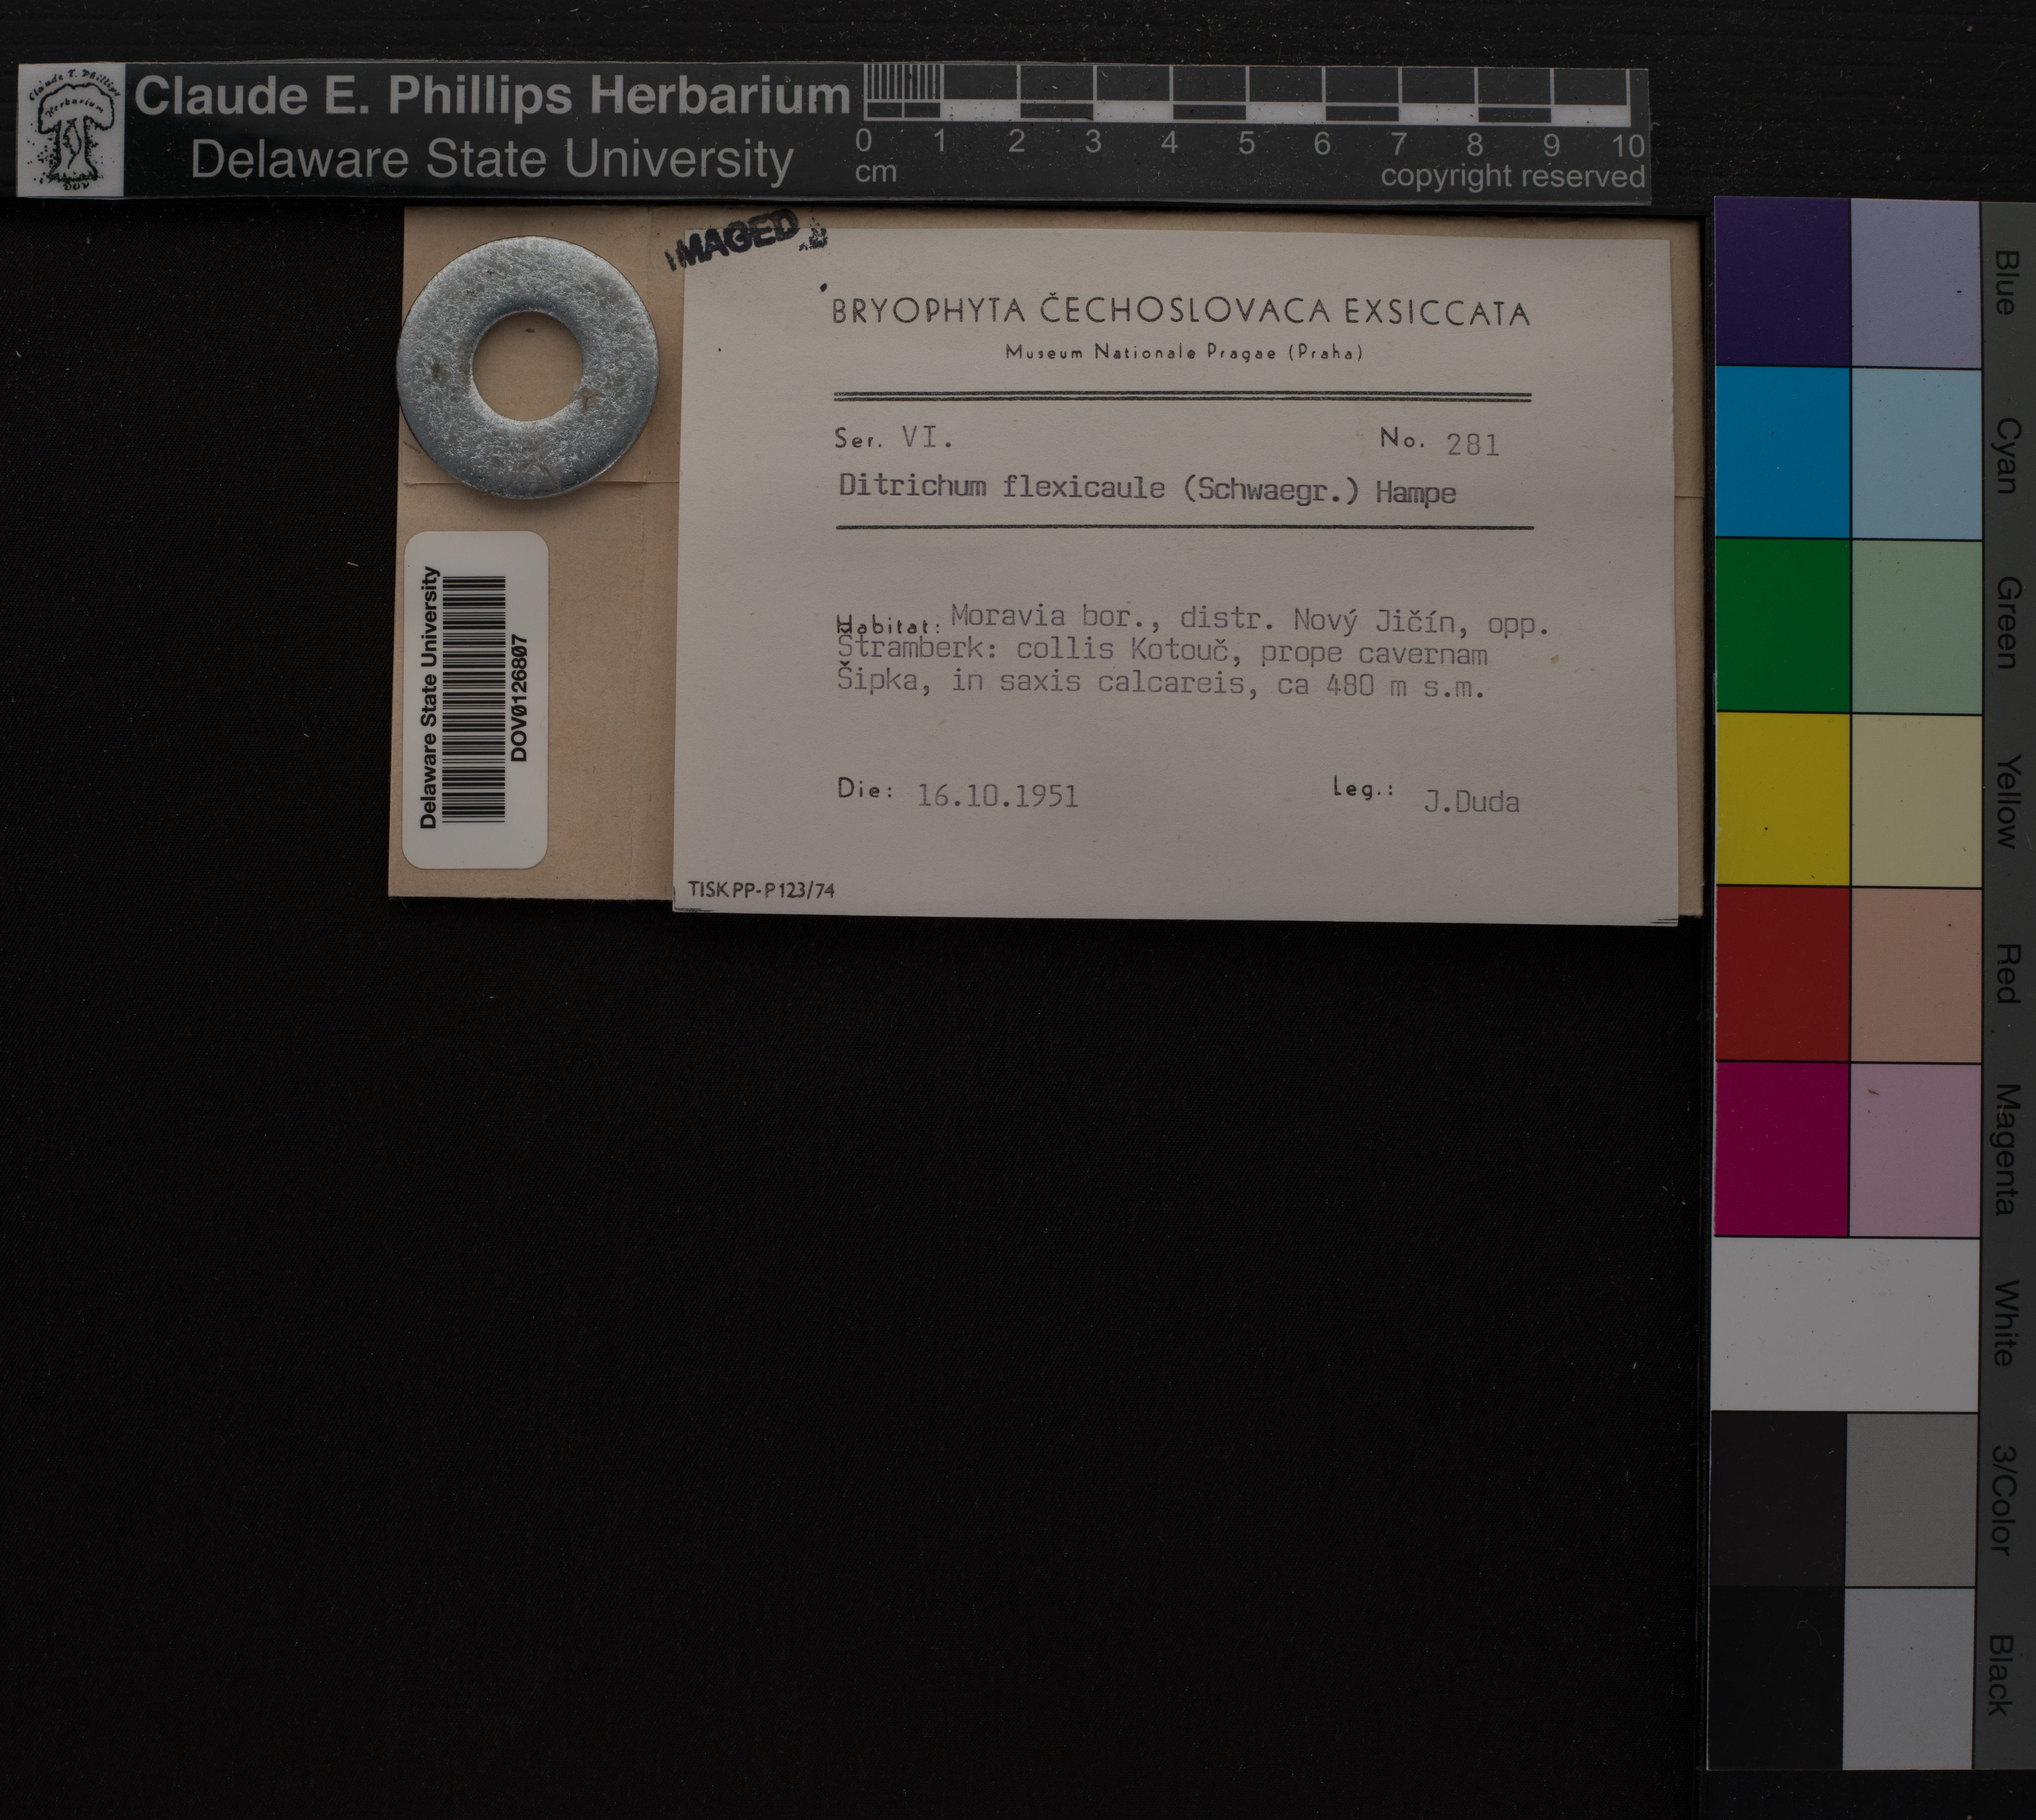
Task: Click the collection date 16.10.1951
Action: (x=997, y=796)
